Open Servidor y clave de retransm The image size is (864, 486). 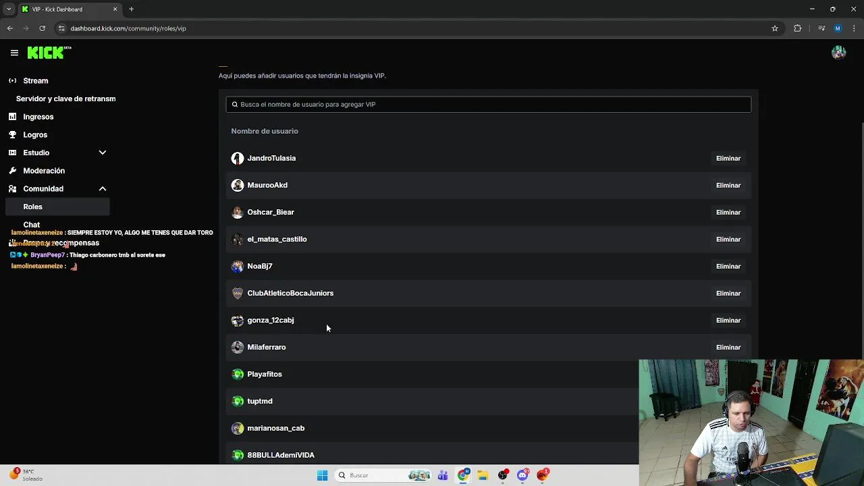[65, 99]
